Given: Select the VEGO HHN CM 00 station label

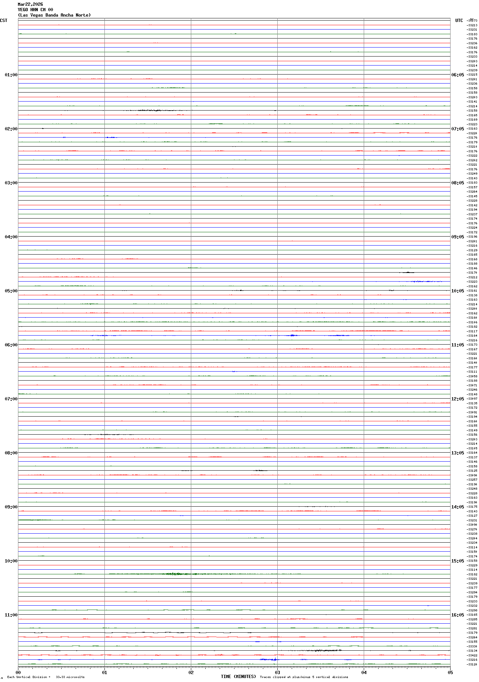Looking at the screenshot, I should [35, 10].
